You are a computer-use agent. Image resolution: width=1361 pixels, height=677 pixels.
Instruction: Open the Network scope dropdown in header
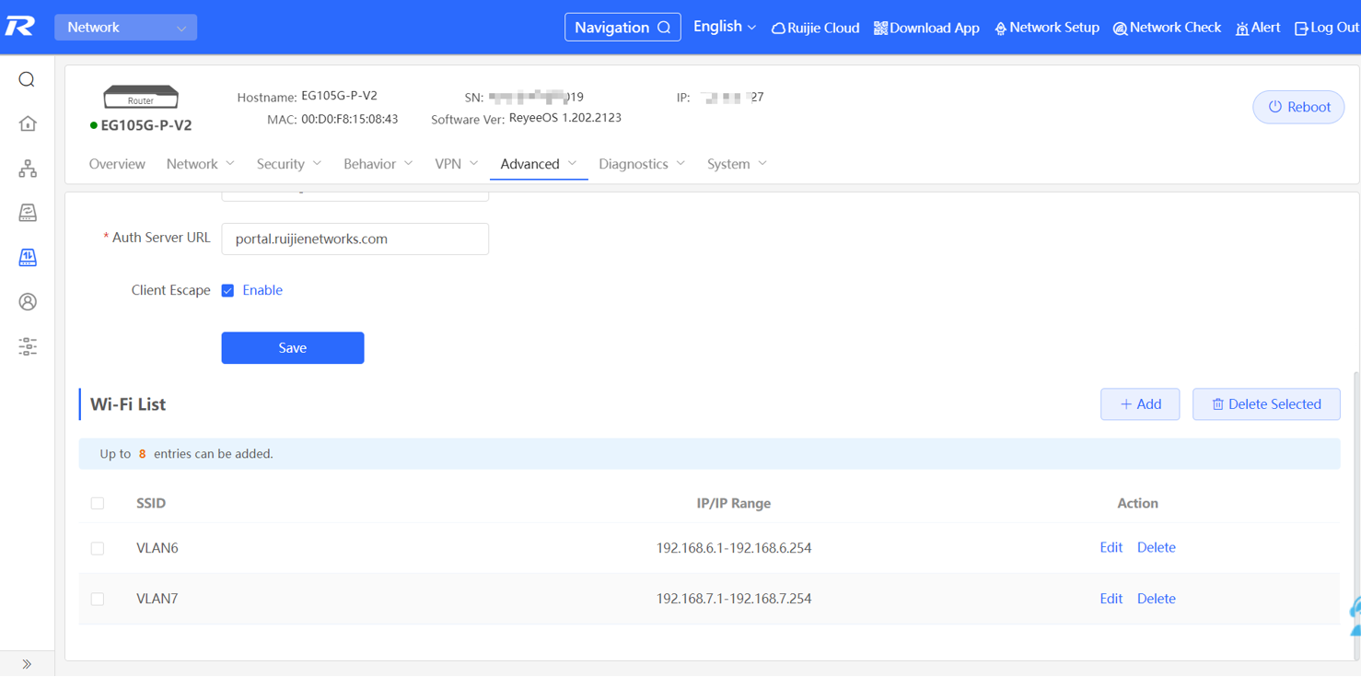(125, 28)
